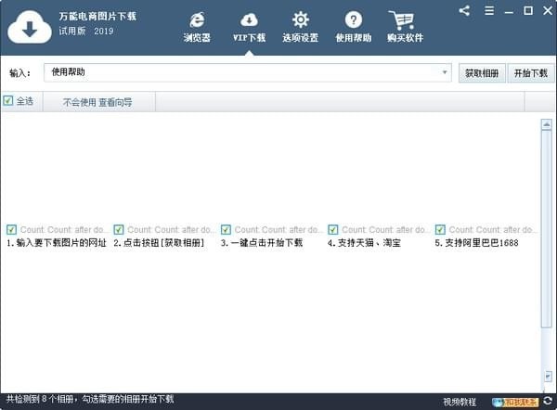Screen dimensions: 557x410
Task: Uncheck album 4. 支持天猫、淘宝
Action: point(333,230)
